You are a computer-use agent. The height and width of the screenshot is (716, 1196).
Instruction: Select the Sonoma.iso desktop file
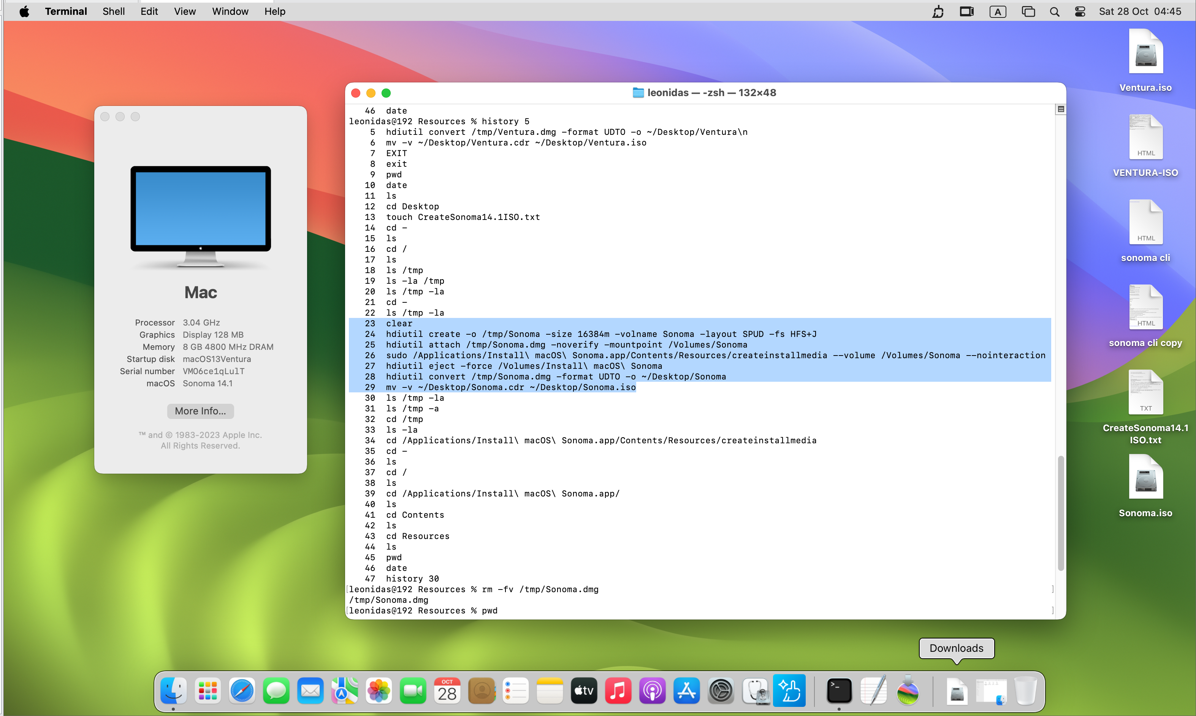1145,486
